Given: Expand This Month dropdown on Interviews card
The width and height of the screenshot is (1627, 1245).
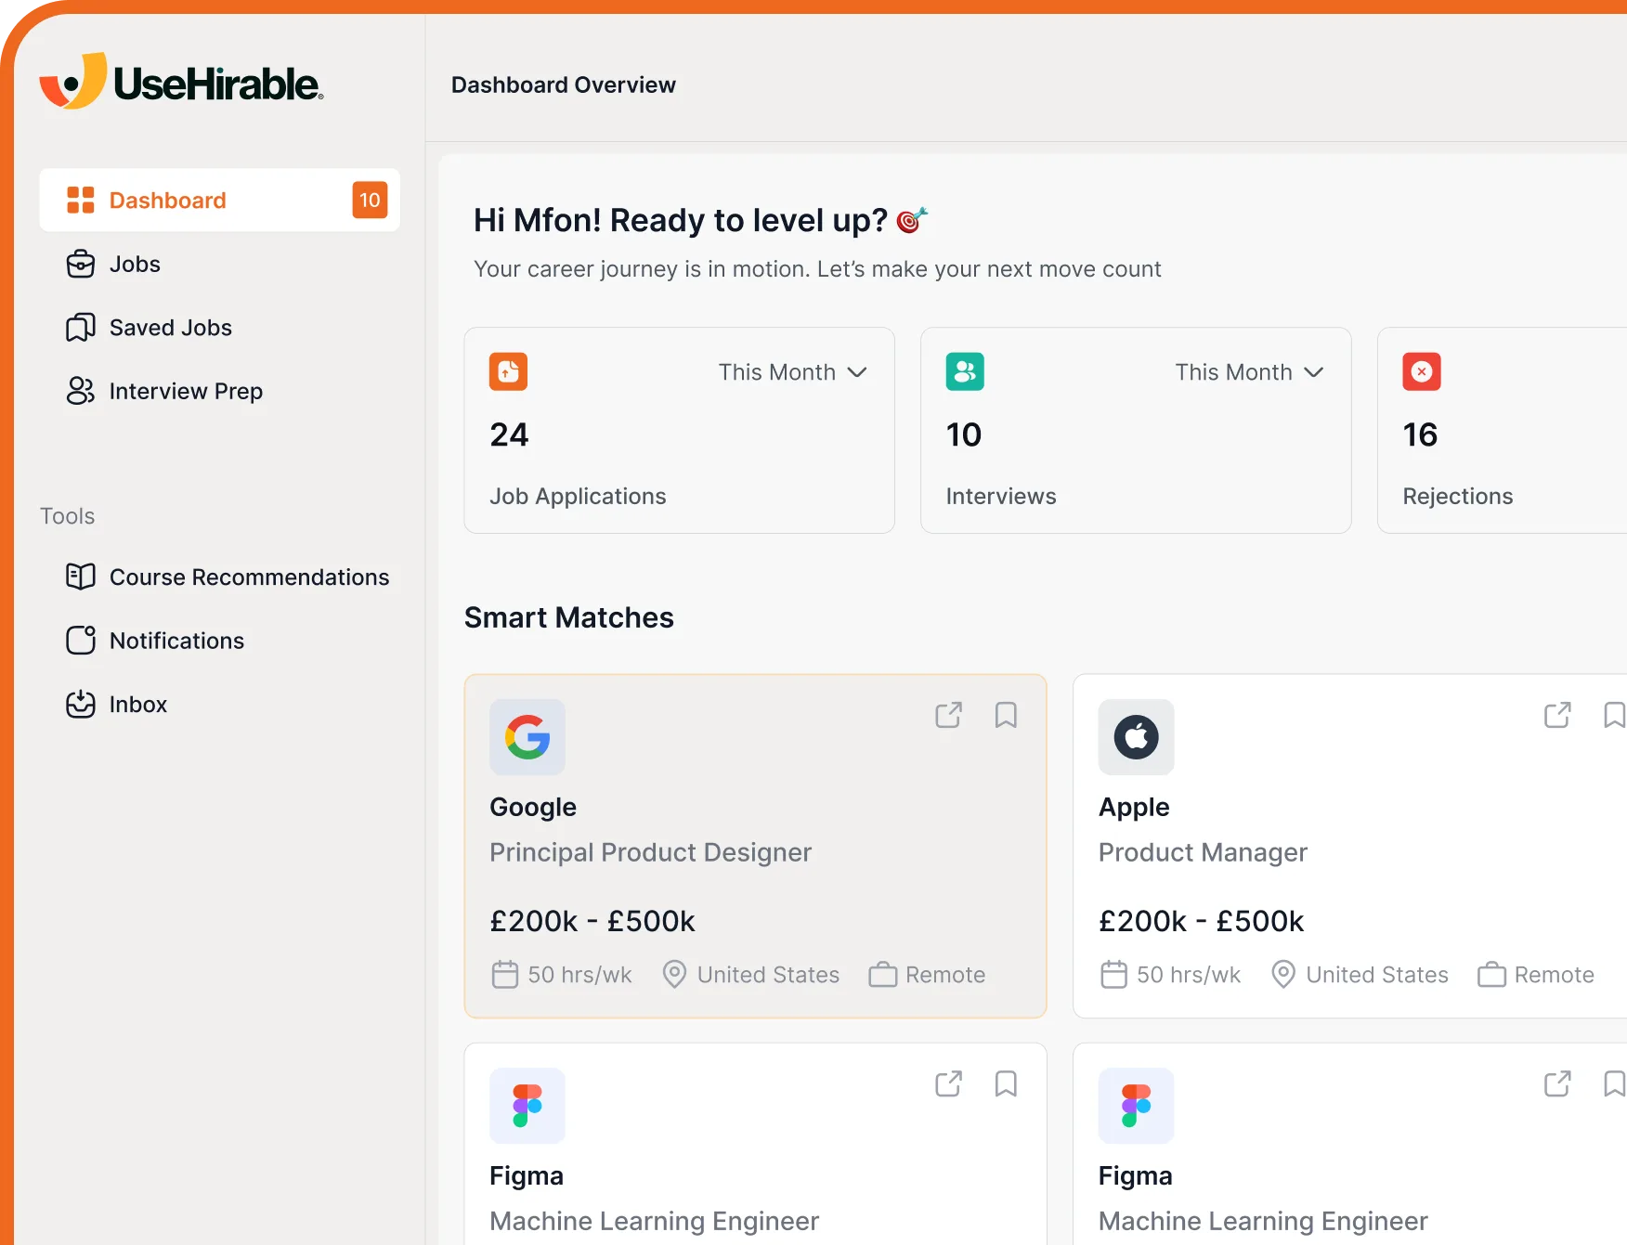Looking at the screenshot, I should pyautogui.click(x=1249, y=372).
